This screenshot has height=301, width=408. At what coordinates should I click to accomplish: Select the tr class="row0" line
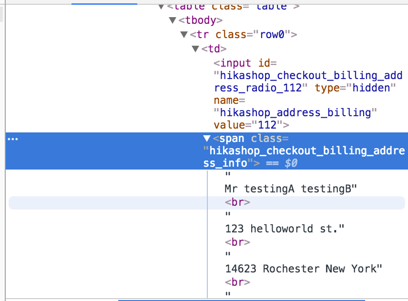243,34
